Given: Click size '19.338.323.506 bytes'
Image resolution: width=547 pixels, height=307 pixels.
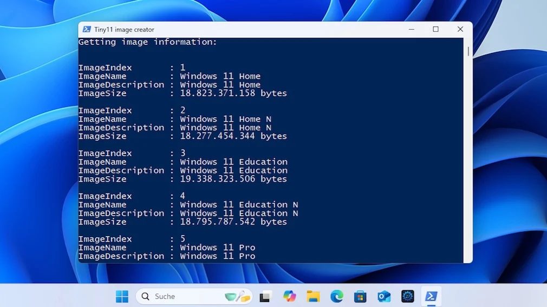Looking at the screenshot, I should (233, 179).
